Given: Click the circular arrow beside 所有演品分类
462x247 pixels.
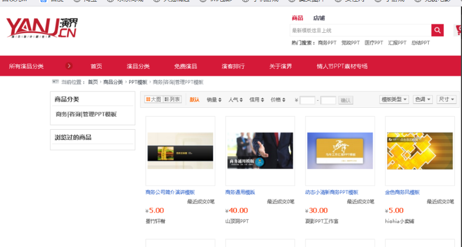Looking at the screenshot, I should click(x=69, y=66).
